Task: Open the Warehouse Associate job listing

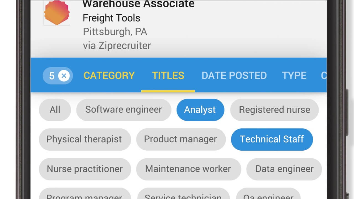Action: [x=138, y=4]
